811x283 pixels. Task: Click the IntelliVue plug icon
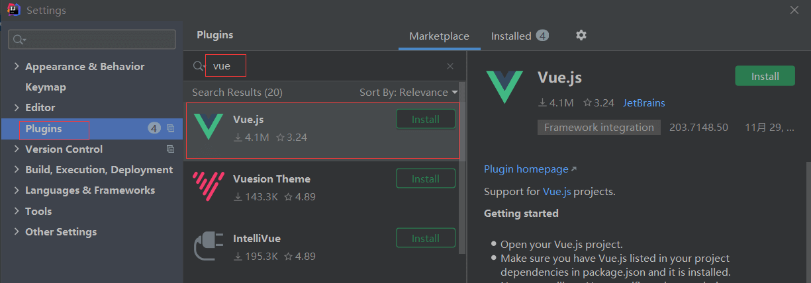[208, 247]
